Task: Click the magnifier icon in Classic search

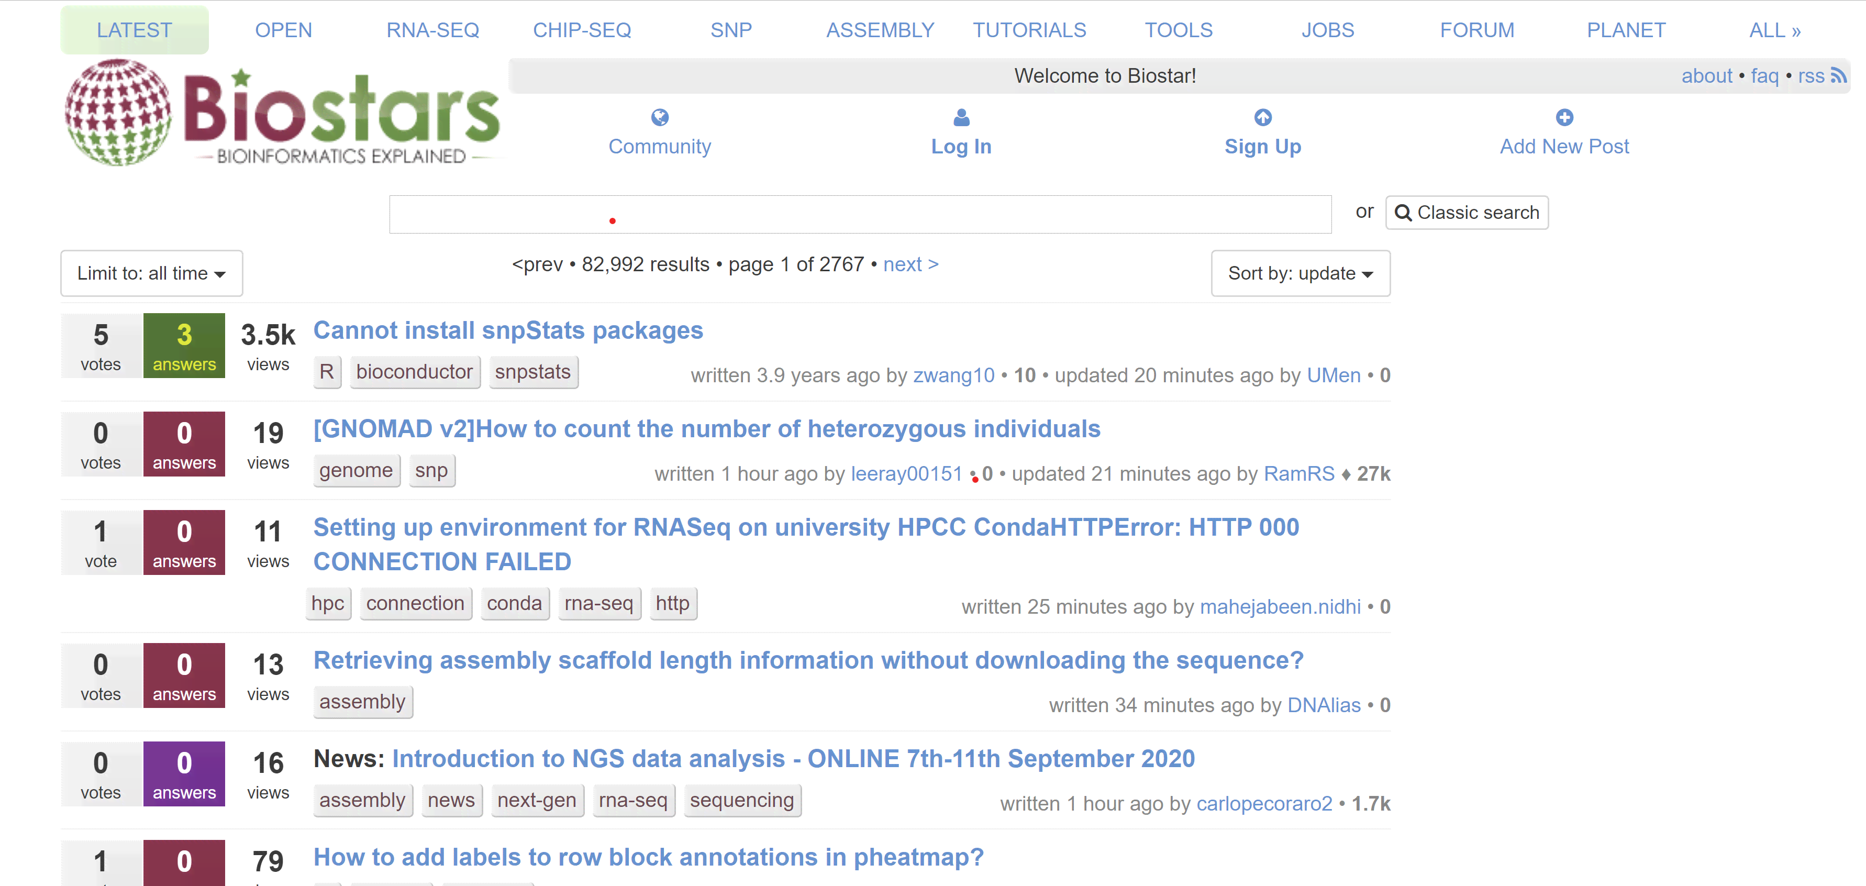Action: tap(1403, 212)
